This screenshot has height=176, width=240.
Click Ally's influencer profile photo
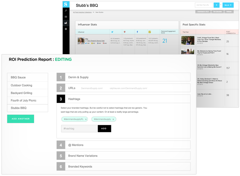(x=81, y=41)
